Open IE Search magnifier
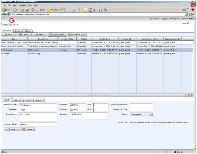Screen dimensions: 197x154 tap(40, 10)
